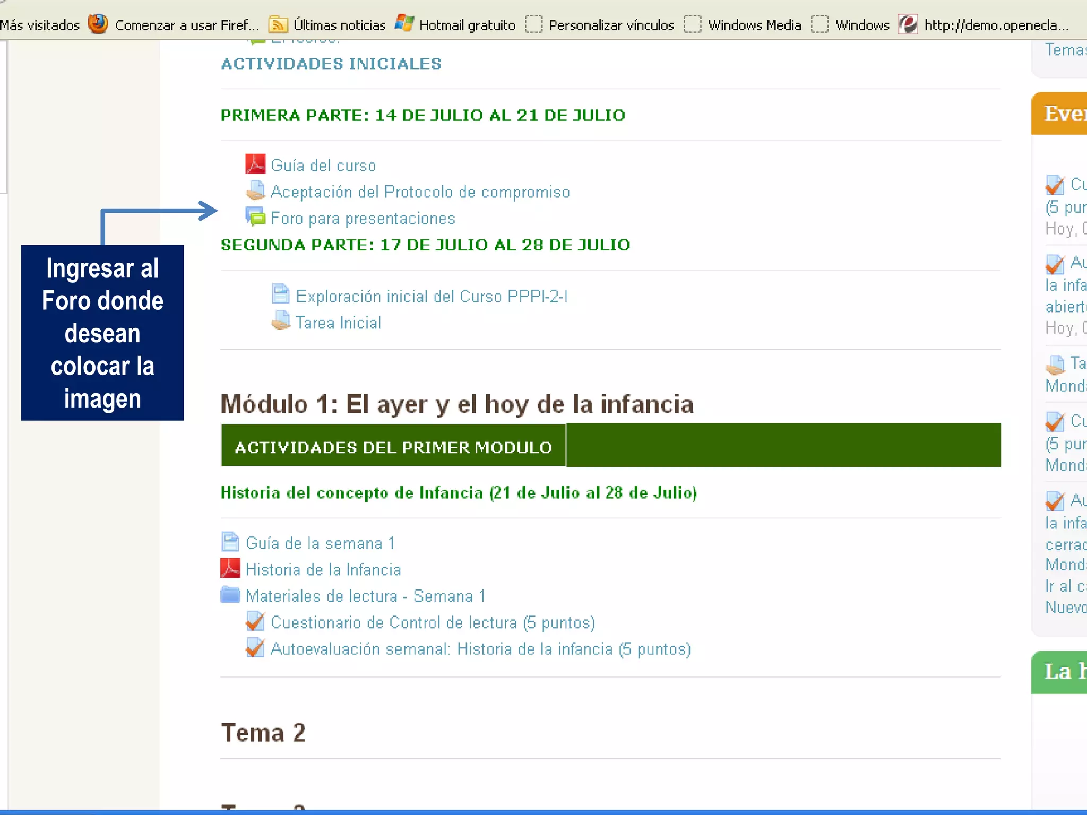Click the assignment icon beside Aceptación del Protocolo

pos(255,191)
